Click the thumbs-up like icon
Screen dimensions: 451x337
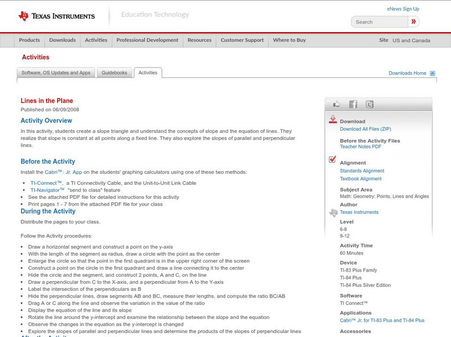pos(336,104)
